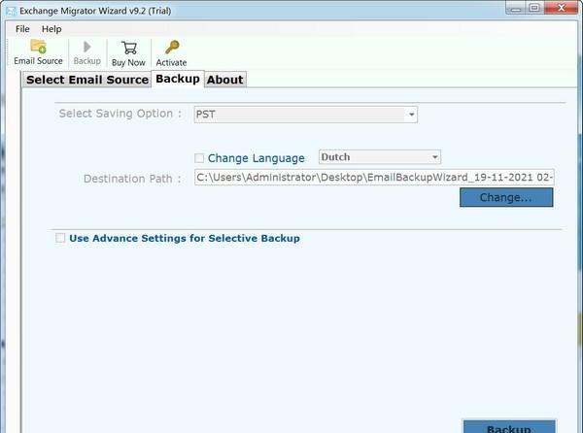Click the Change... button
Screen dimensions: 583x433
pyautogui.click(x=506, y=197)
